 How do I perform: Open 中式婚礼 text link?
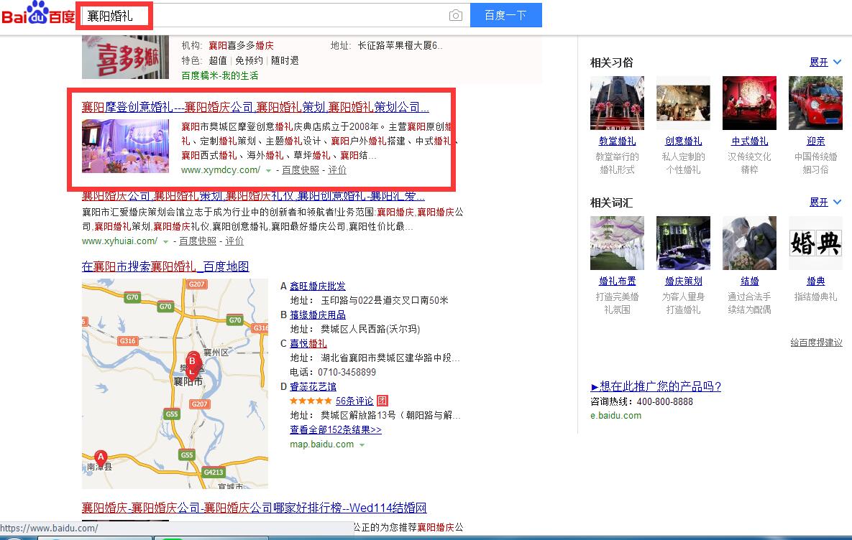click(749, 141)
